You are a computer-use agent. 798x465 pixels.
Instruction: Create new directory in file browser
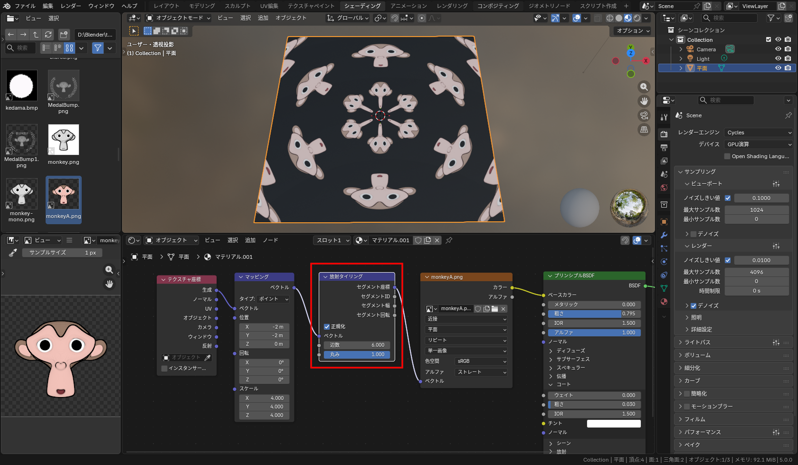[64, 35]
